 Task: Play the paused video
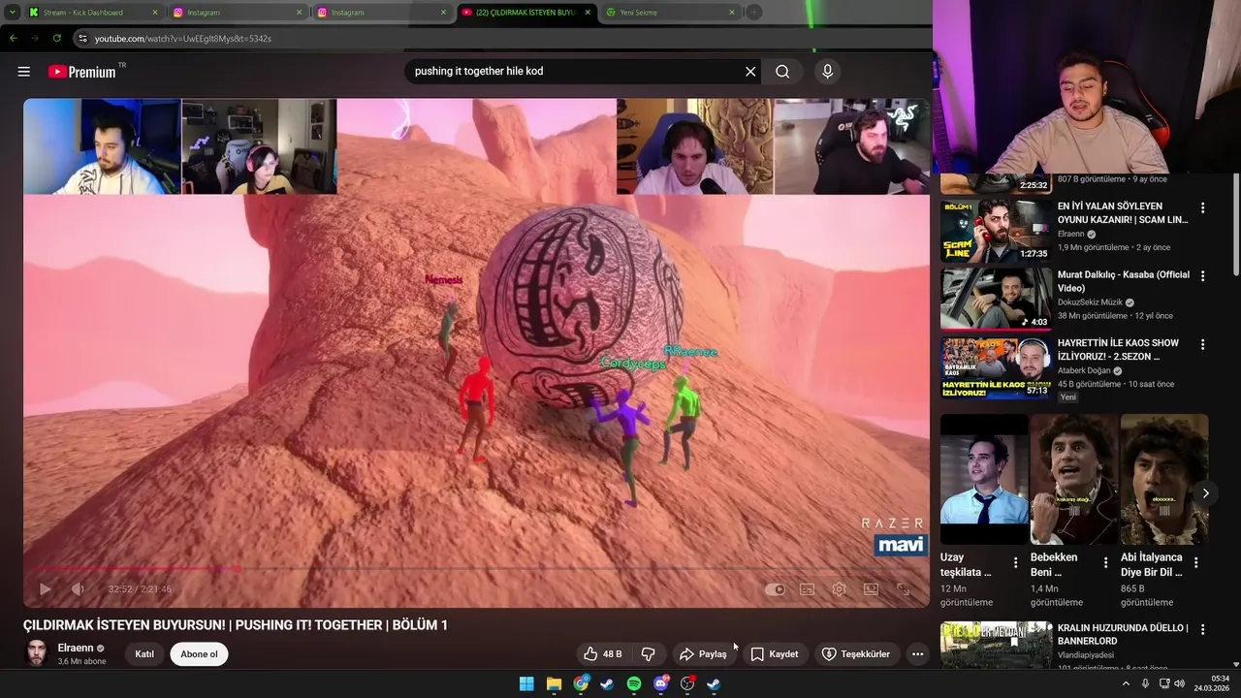point(45,589)
